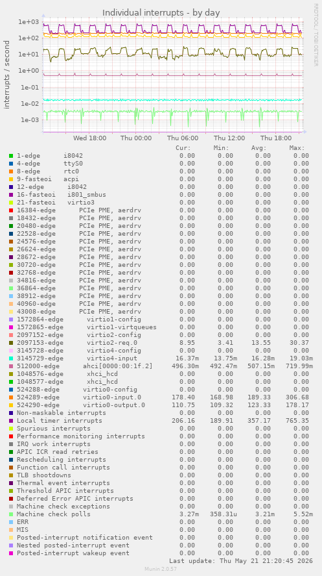Screen dimensions: 322x576
Task: Click the orange swatch beside 8-edge rtc0
Action: 11,171
